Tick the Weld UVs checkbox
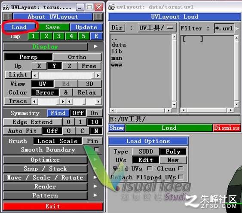The width and height of the screenshot is (242, 213). click(150, 168)
